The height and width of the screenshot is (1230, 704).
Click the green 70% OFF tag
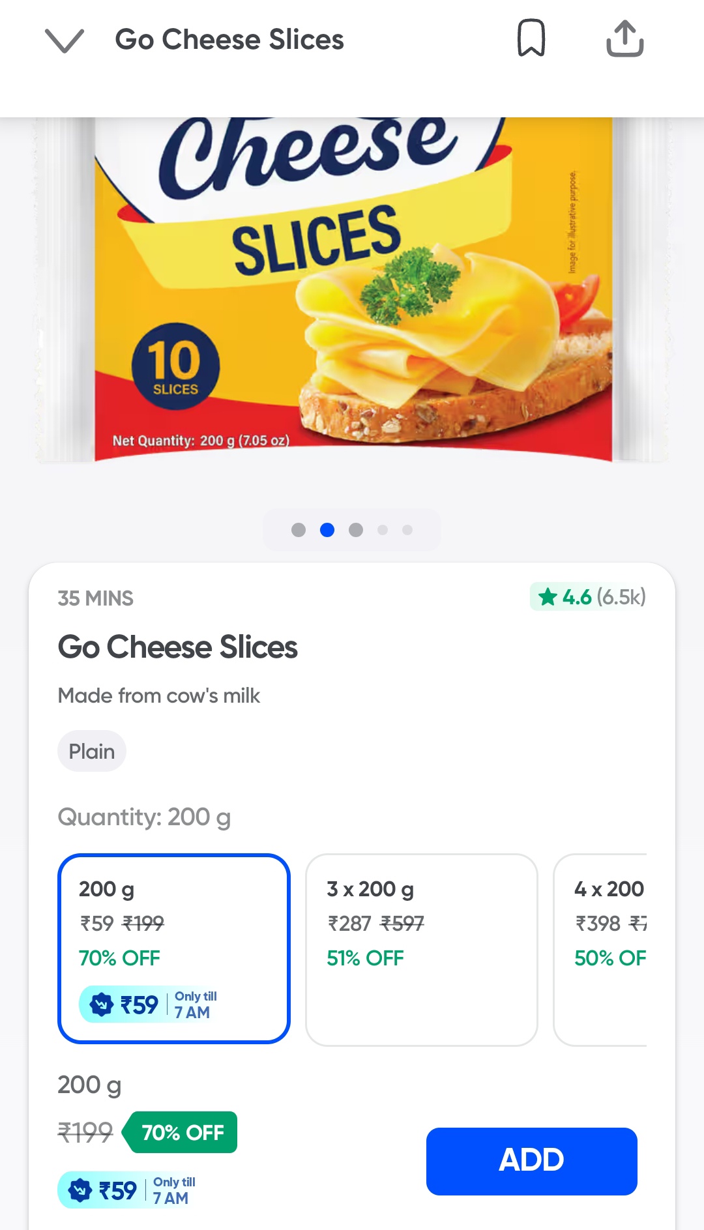point(182,1133)
